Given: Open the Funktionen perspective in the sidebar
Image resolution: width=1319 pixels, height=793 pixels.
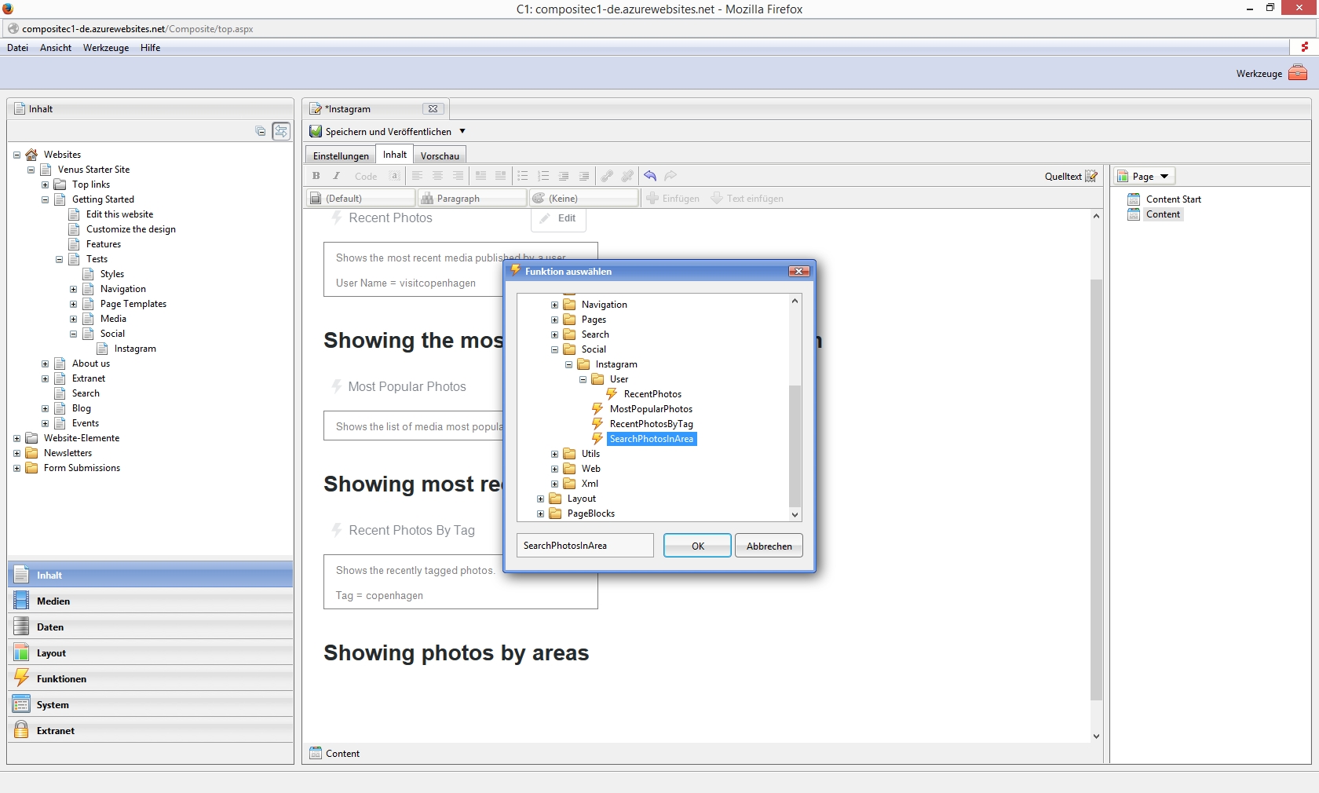Looking at the screenshot, I should coord(61,679).
